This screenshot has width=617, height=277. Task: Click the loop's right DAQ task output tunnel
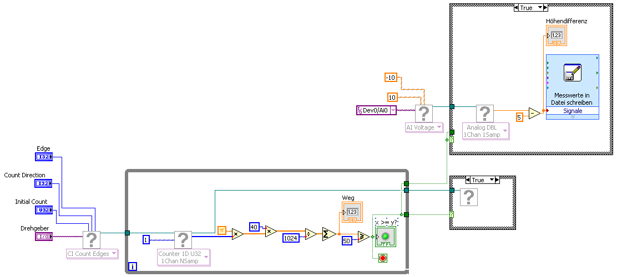[407, 191]
